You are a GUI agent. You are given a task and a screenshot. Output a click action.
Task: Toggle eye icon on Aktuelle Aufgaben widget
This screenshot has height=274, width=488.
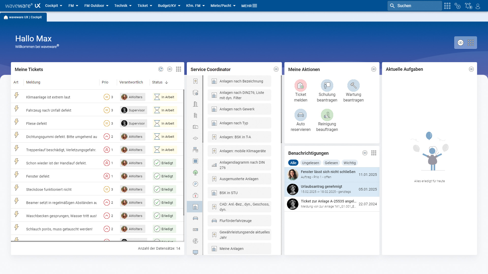471,69
